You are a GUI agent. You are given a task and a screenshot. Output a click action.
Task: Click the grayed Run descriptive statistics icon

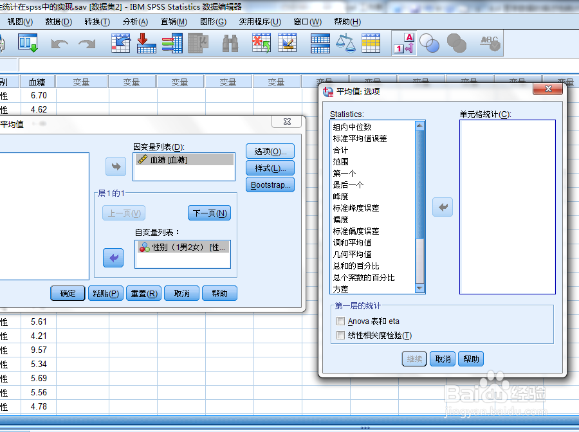click(x=198, y=43)
